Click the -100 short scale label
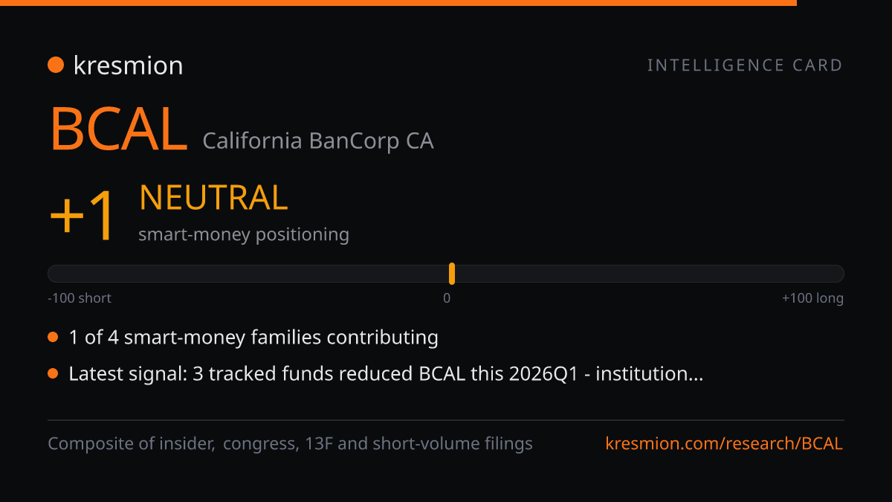This screenshot has height=502, width=892. pos(80,298)
